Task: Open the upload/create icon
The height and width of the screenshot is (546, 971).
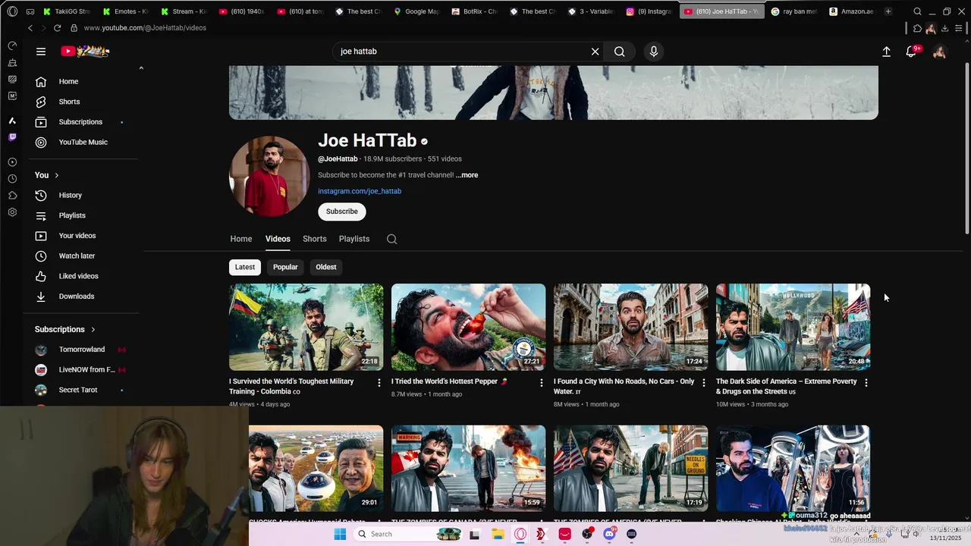Action: 886,52
